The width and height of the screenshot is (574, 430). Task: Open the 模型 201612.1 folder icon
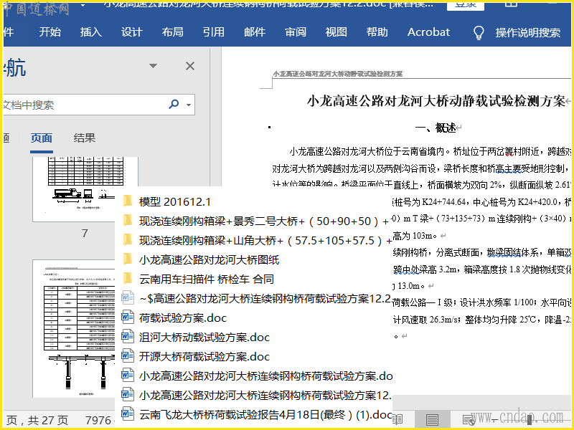click(x=128, y=201)
